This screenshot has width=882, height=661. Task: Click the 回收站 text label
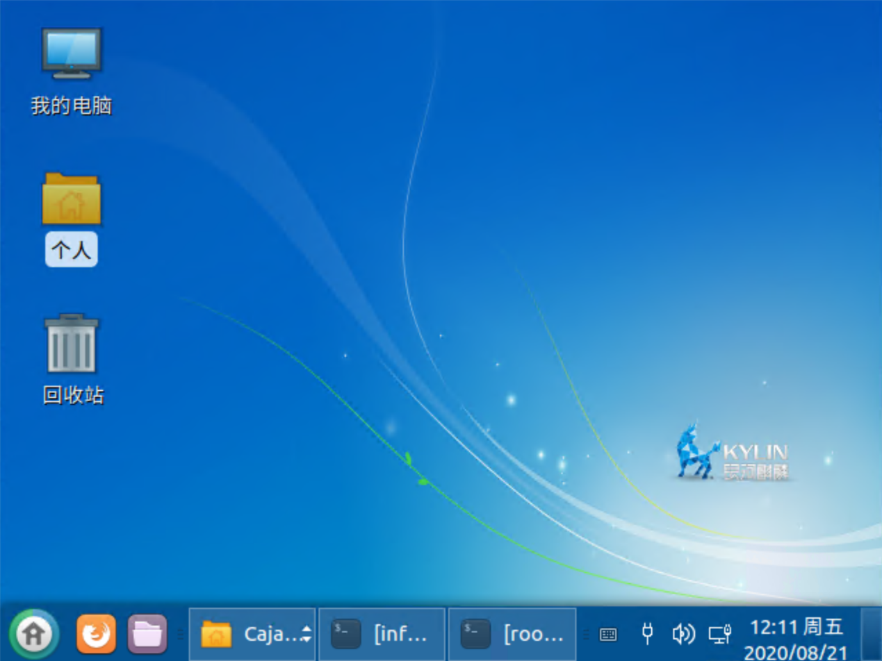(x=73, y=396)
